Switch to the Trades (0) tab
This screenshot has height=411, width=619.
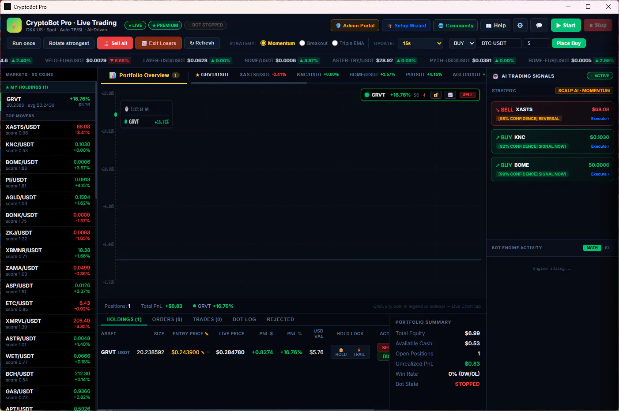207,319
